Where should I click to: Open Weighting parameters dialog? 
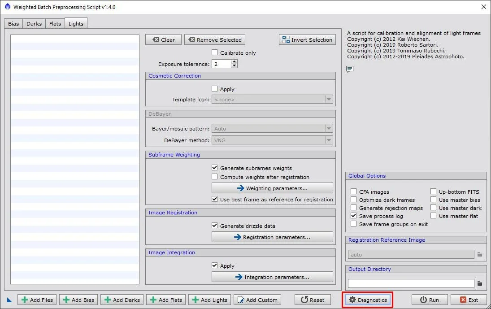(272, 188)
